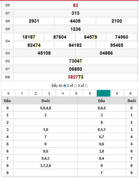
Task: Select the 2 số radio button
Action: (76, 86)
